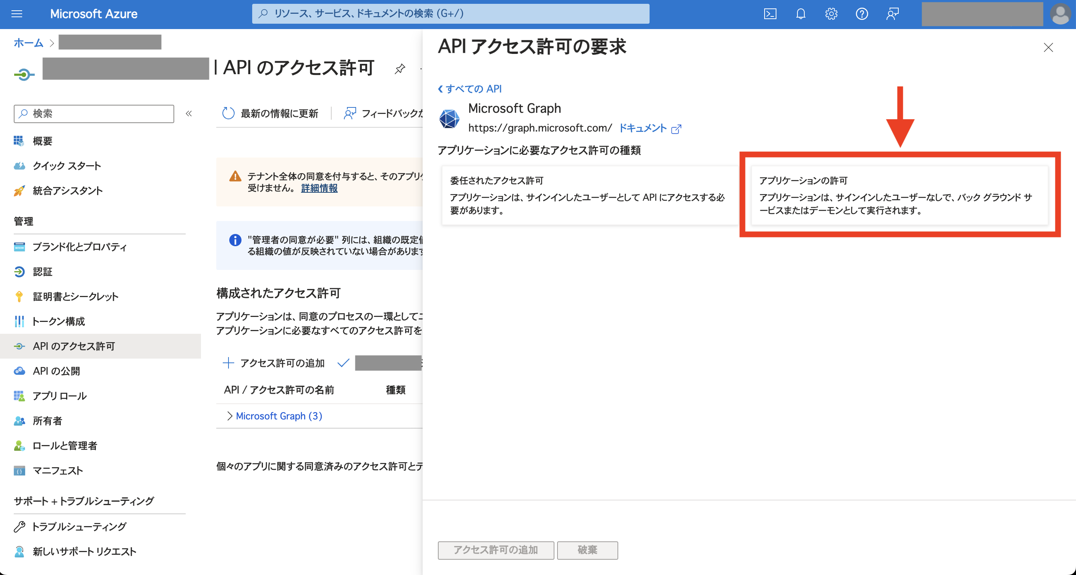Click the アプリ ロール grid icon
Image resolution: width=1076 pixels, height=575 pixels.
pyautogui.click(x=19, y=396)
